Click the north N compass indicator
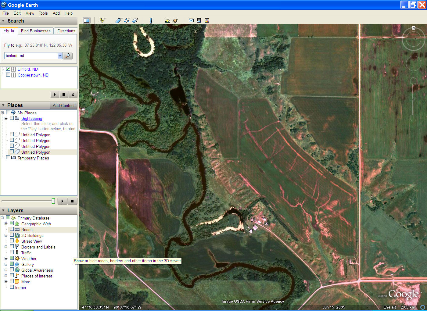This screenshot has width=427, height=311. tap(414, 28)
